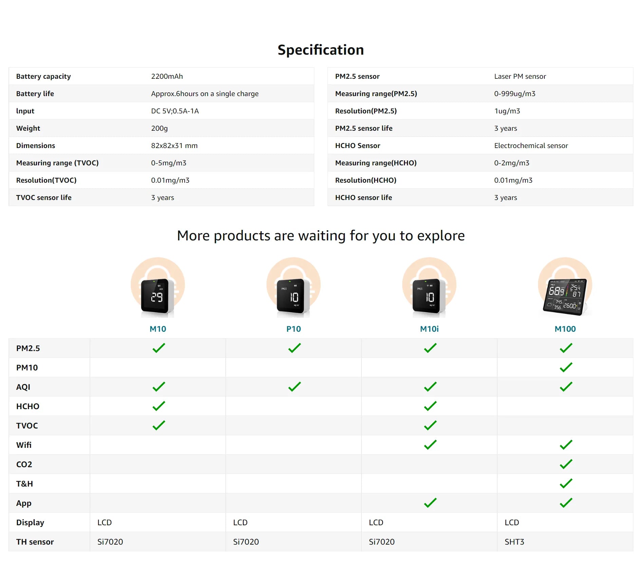Open the M100 product link
This screenshot has height=567, width=634.
point(565,329)
